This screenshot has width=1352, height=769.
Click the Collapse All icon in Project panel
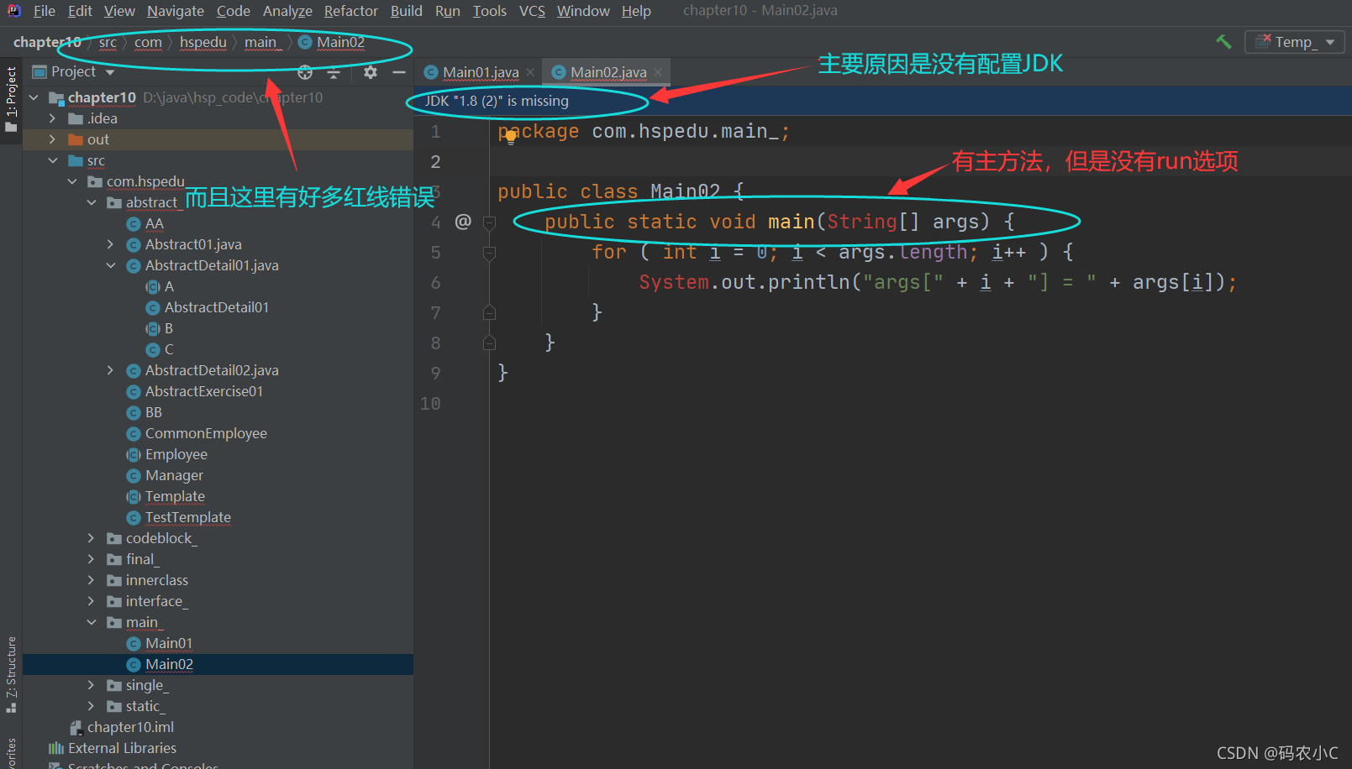coord(334,72)
